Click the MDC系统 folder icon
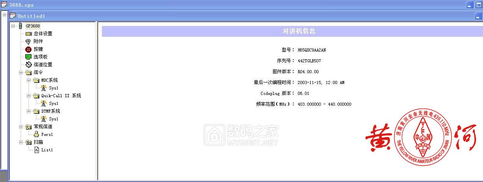This screenshot has height=182, width=483. click(x=36, y=80)
